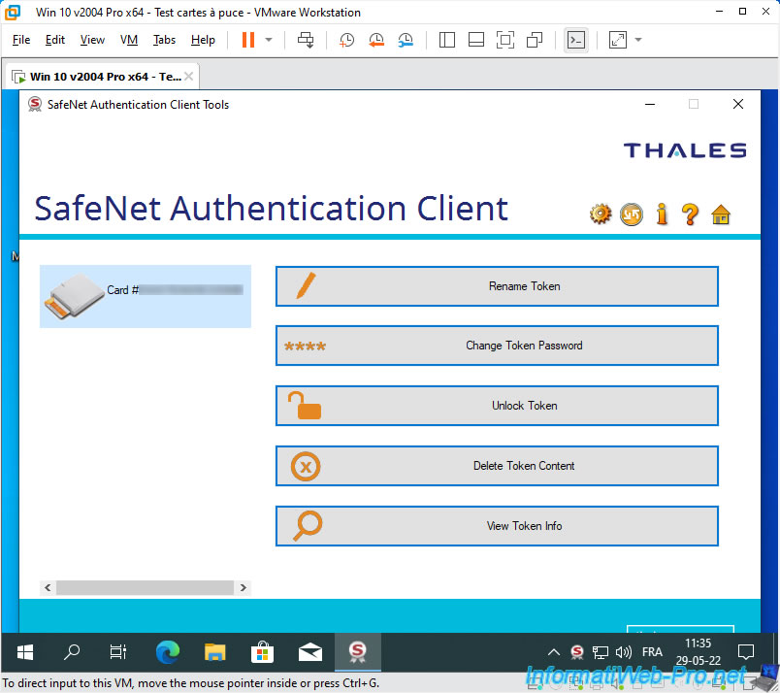Screen dimensions: 780x693
Task: Launch Microsoft Edge from taskbar
Action: (168, 652)
